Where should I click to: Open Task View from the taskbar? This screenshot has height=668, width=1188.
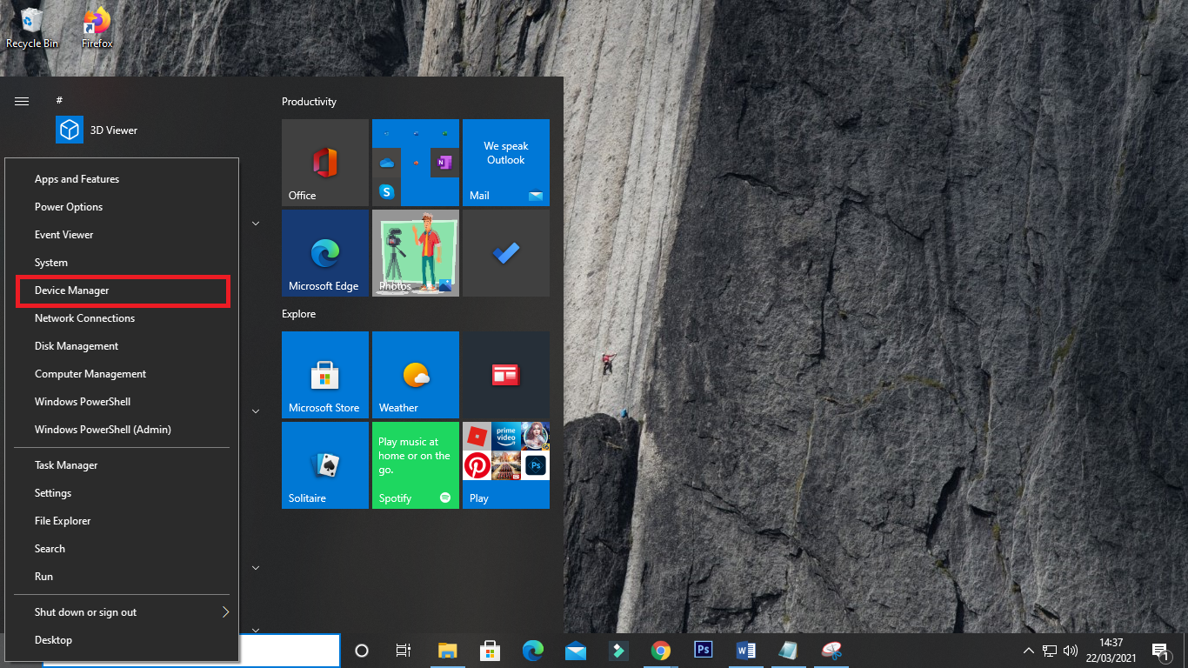(x=404, y=650)
